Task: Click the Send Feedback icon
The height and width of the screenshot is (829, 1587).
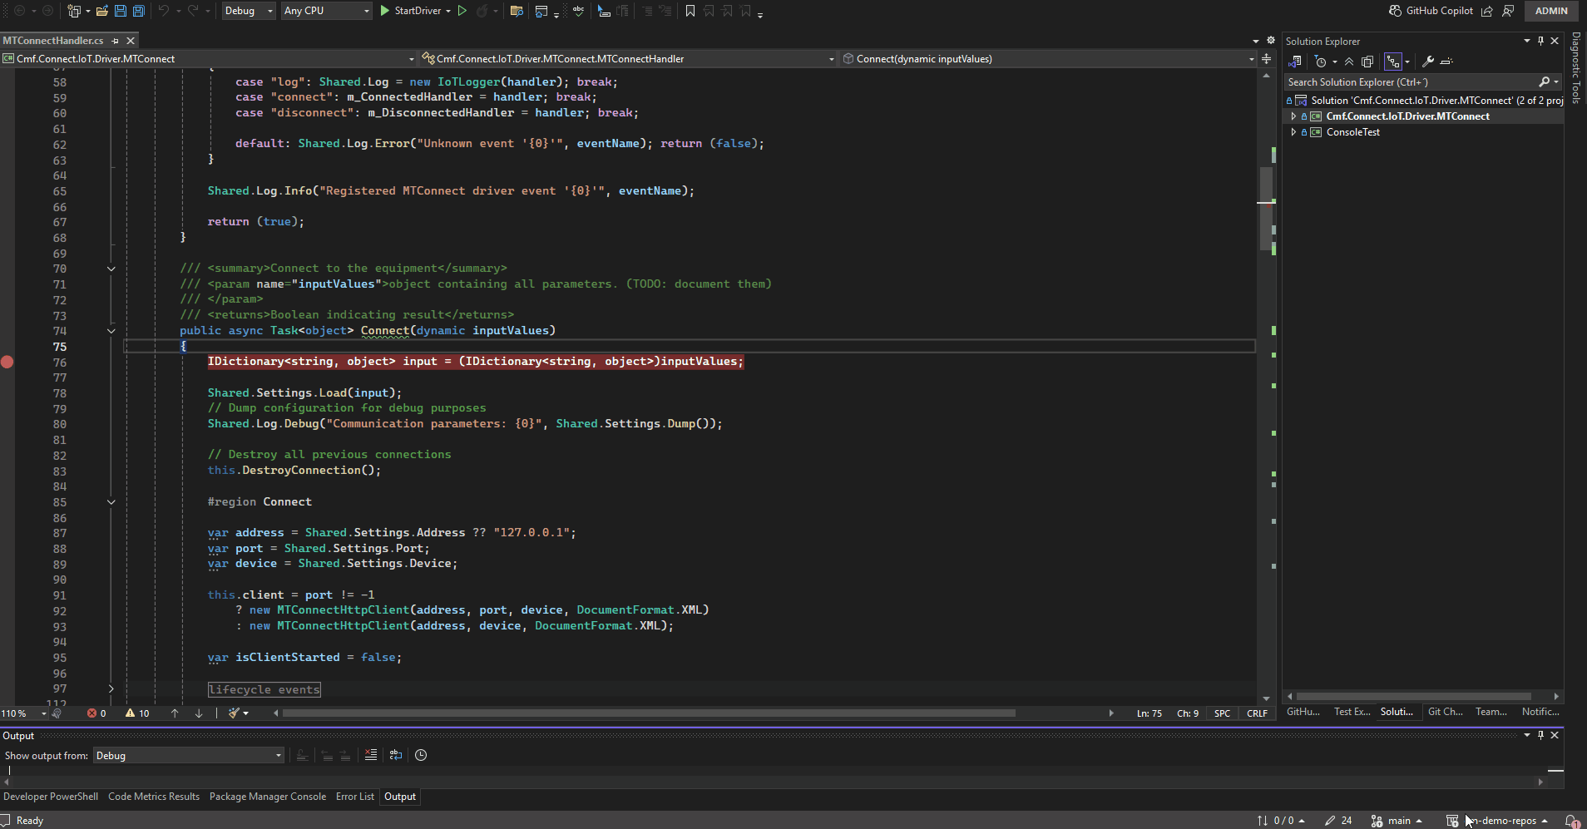Action: 1508,11
